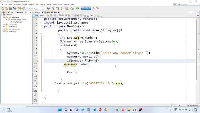Open the Run Project dropdown arrow
This screenshot has height=113, width=200.
click(64, 8)
